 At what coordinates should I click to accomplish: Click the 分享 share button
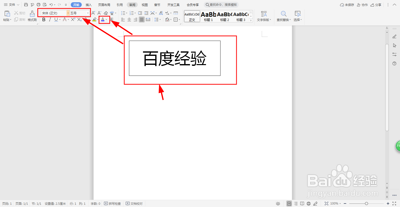tap(376, 5)
